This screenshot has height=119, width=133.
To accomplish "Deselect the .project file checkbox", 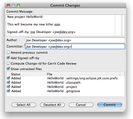I will (x=8, y=87).
